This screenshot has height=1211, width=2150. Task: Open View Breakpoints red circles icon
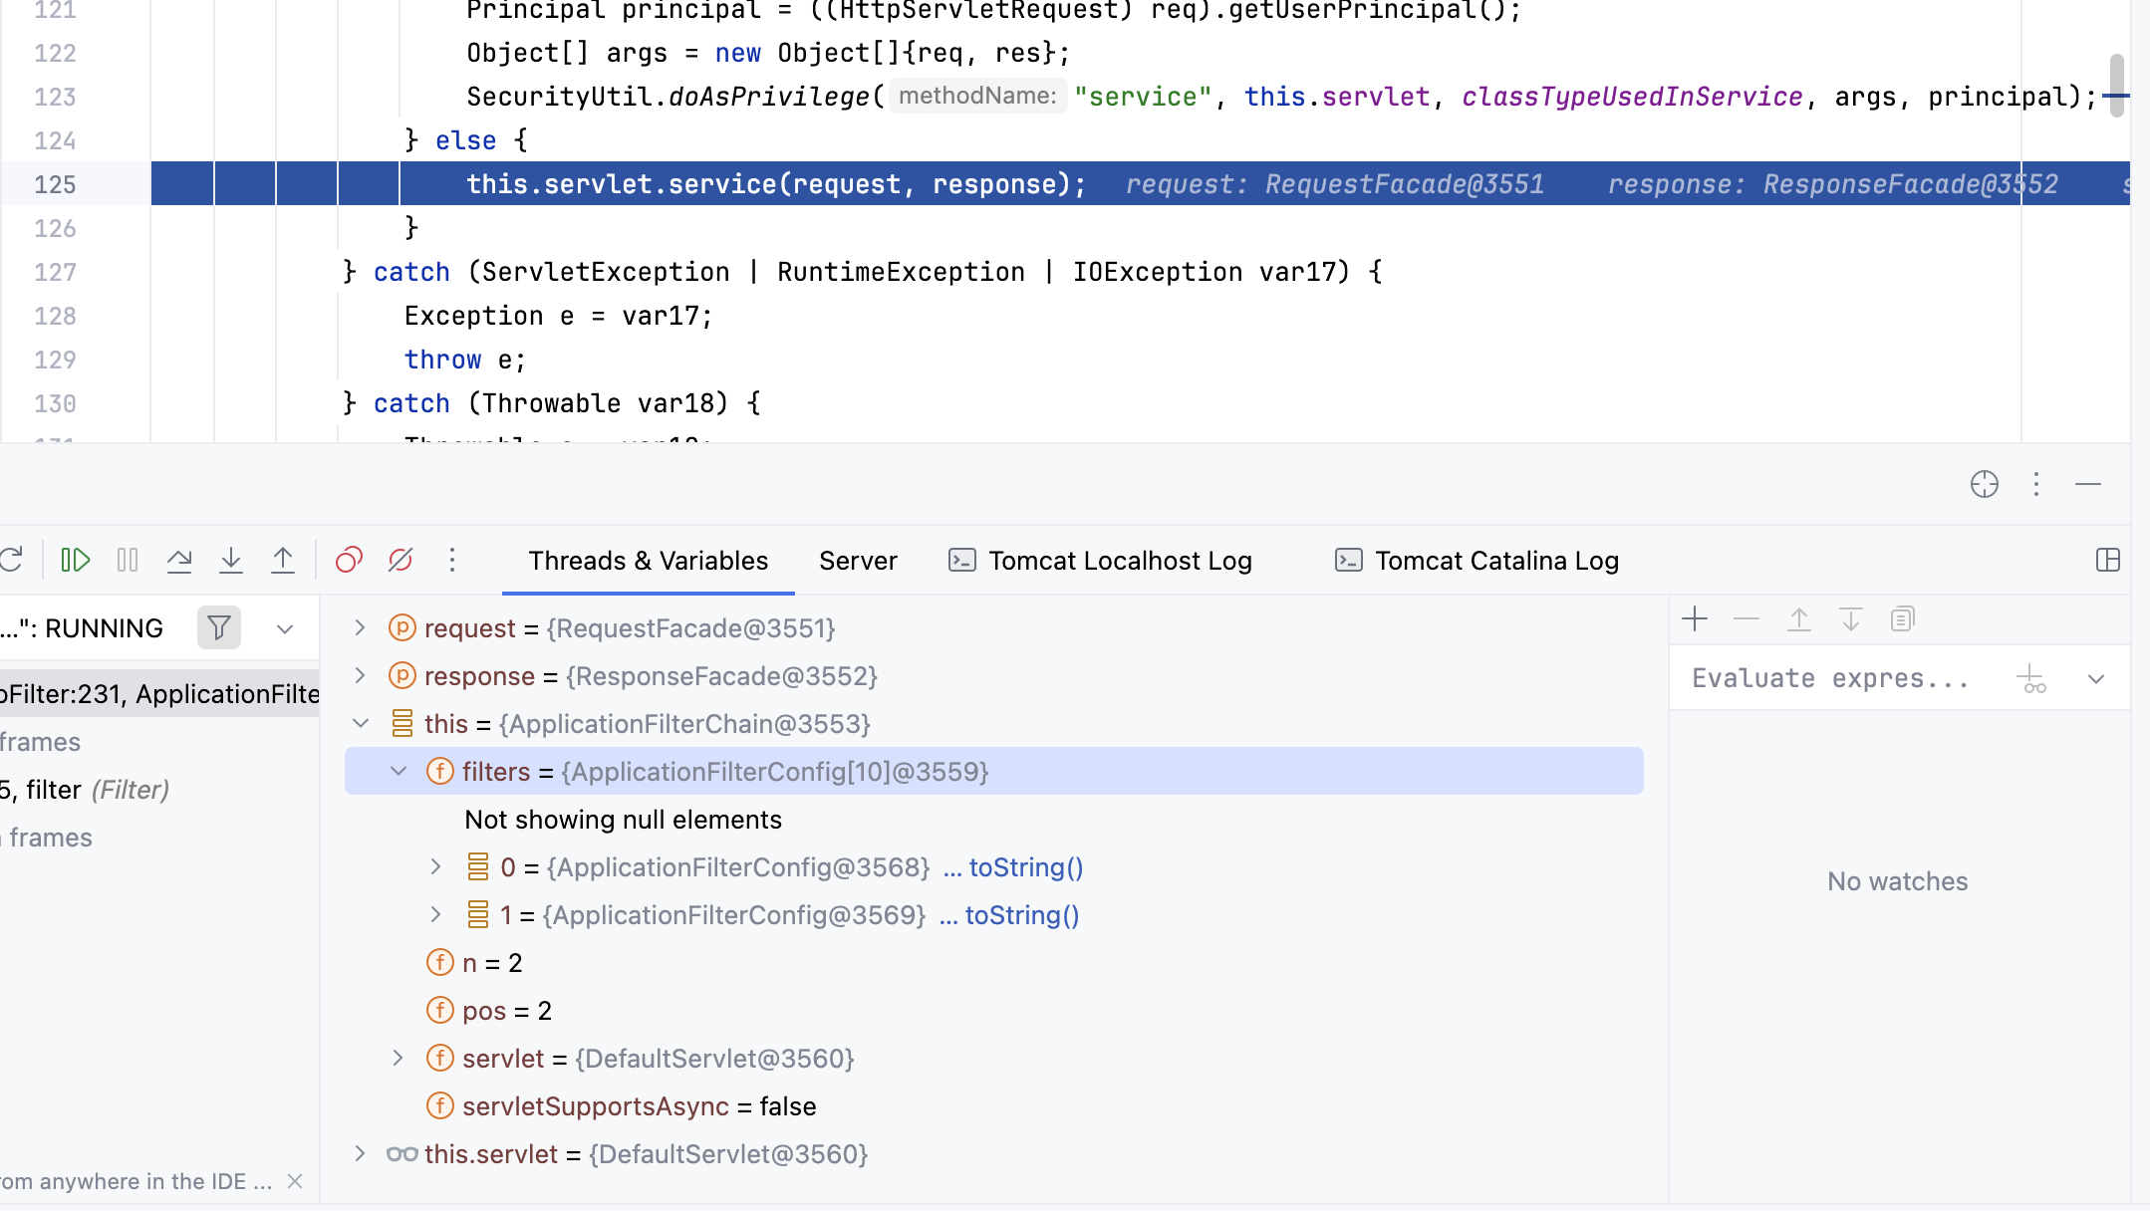[349, 560]
